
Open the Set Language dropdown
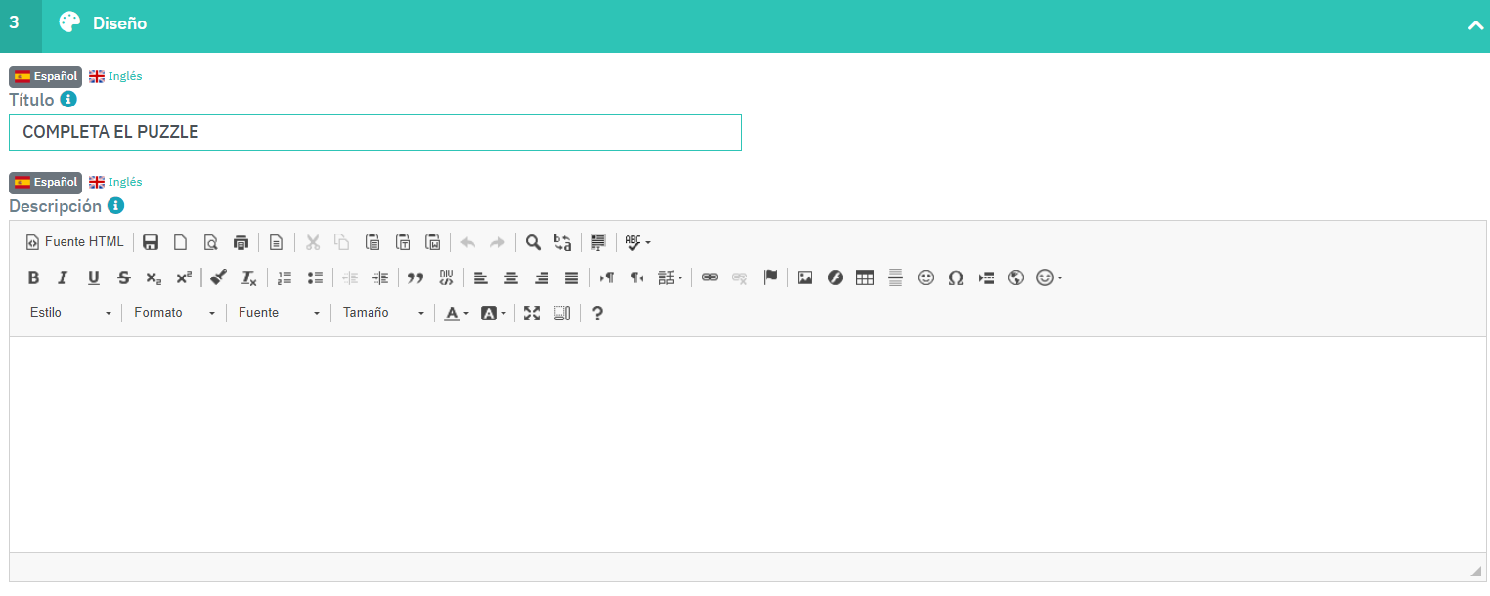(671, 277)
